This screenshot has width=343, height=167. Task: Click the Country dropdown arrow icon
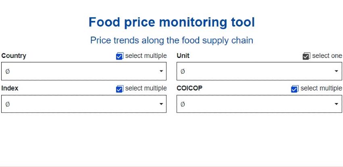click(161, 71)
